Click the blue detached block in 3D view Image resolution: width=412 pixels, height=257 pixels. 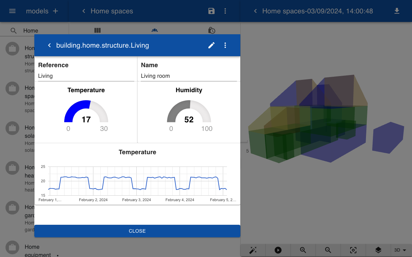coord(388,138)
